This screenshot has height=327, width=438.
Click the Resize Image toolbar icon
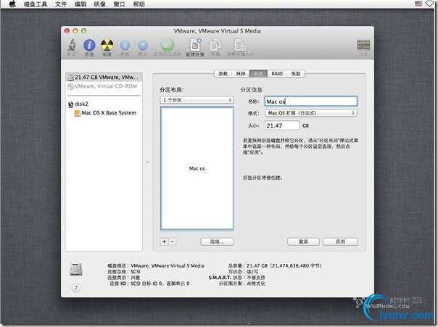tap(240, 45)
